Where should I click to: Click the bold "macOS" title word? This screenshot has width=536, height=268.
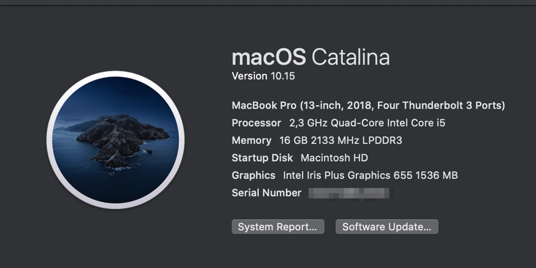pyautogui.click(x=269, y=57)
